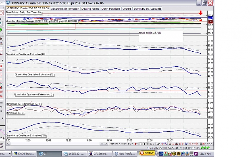The image size is (252, 158).
Task: Switch to the VT taskbar window
Action: tap(49, 154)
